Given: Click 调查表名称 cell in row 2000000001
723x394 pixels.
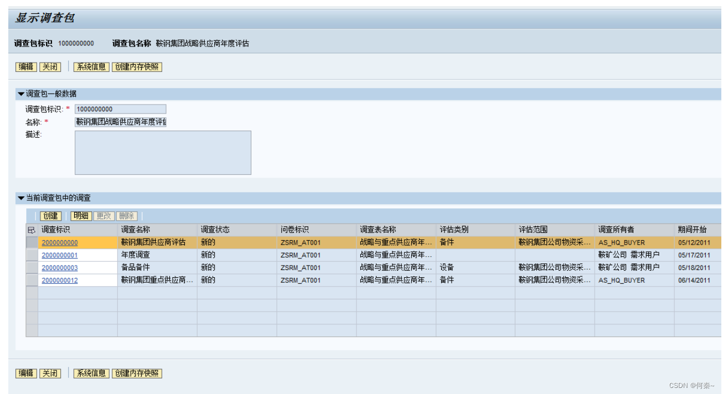Looking at the screenshot, I should 396,255.
